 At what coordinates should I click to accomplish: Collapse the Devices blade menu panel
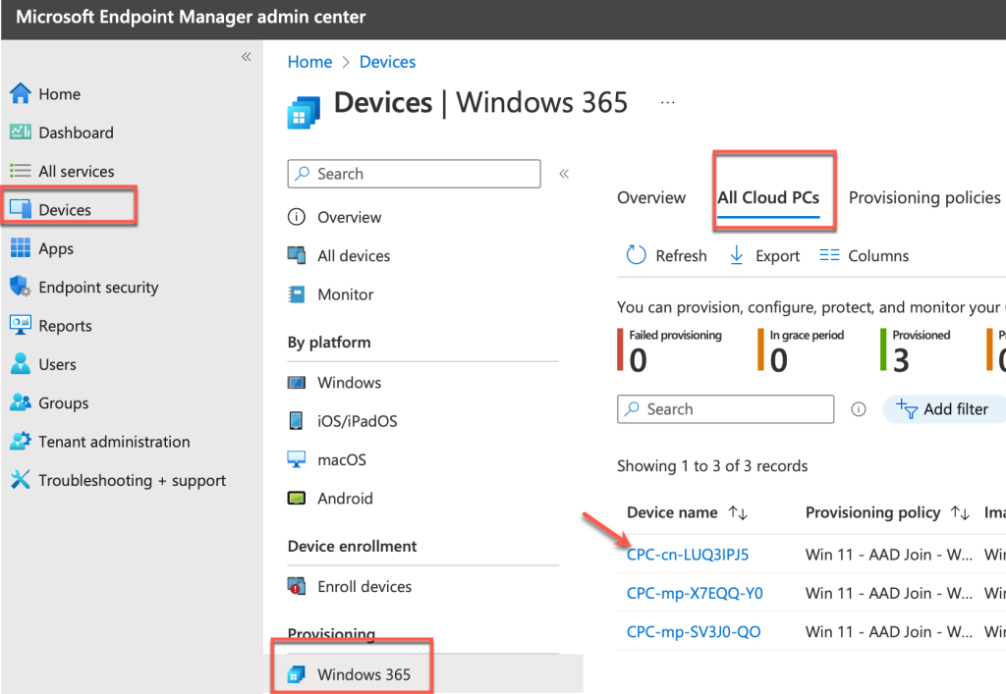pos(564,174)
